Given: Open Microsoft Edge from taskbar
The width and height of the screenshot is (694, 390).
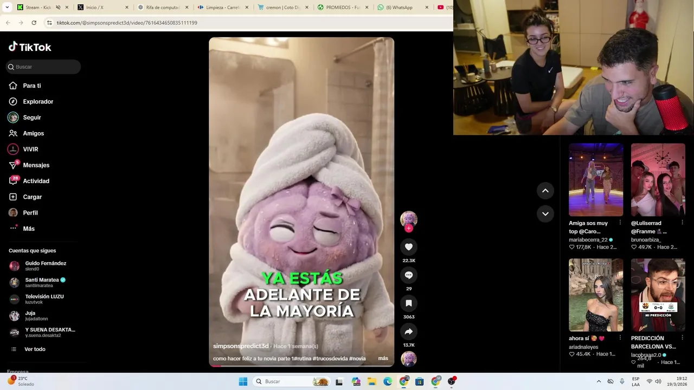Looking at the screenshot, I should 388,381.
